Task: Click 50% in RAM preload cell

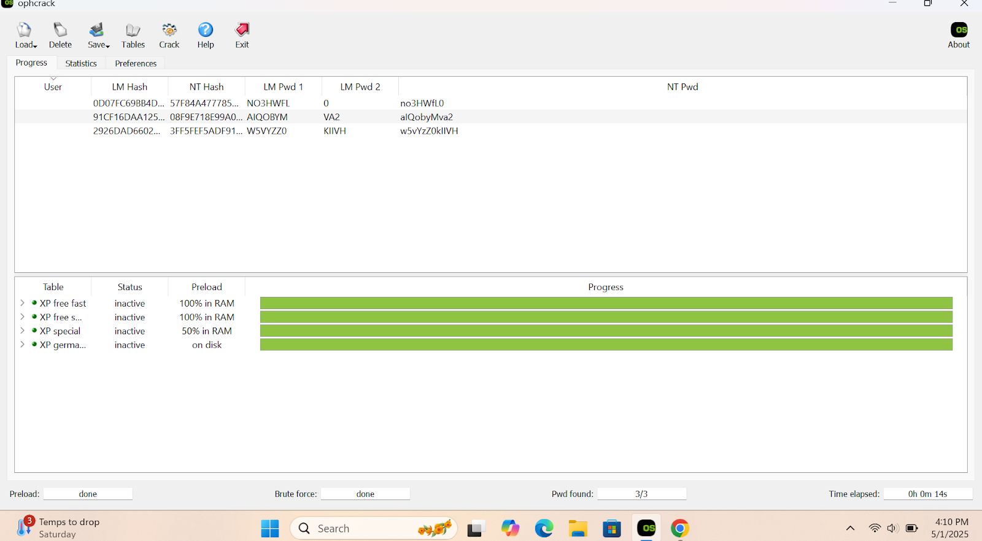Action: (207, 331)
